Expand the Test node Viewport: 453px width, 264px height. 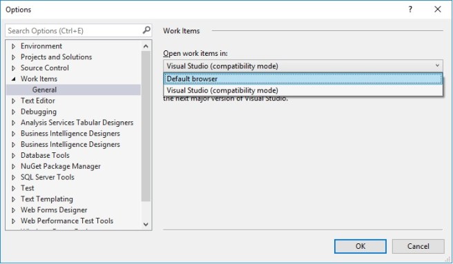[x=13, y=188]
